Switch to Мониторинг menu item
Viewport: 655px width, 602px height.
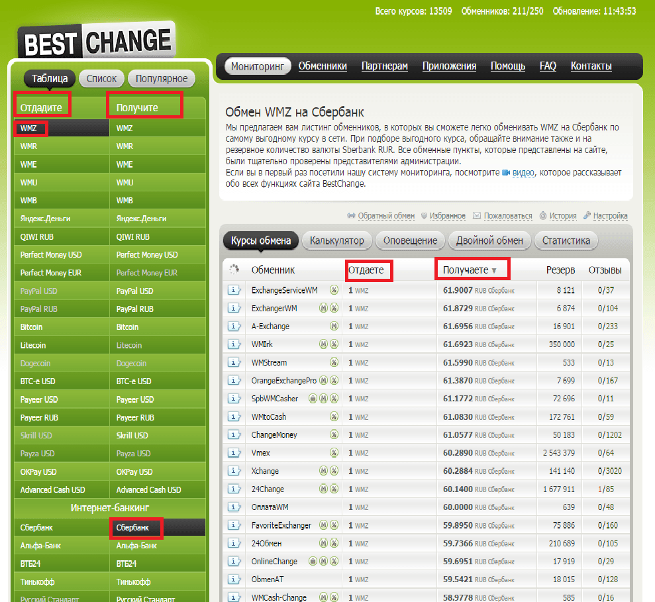click(x=258, y=66)
